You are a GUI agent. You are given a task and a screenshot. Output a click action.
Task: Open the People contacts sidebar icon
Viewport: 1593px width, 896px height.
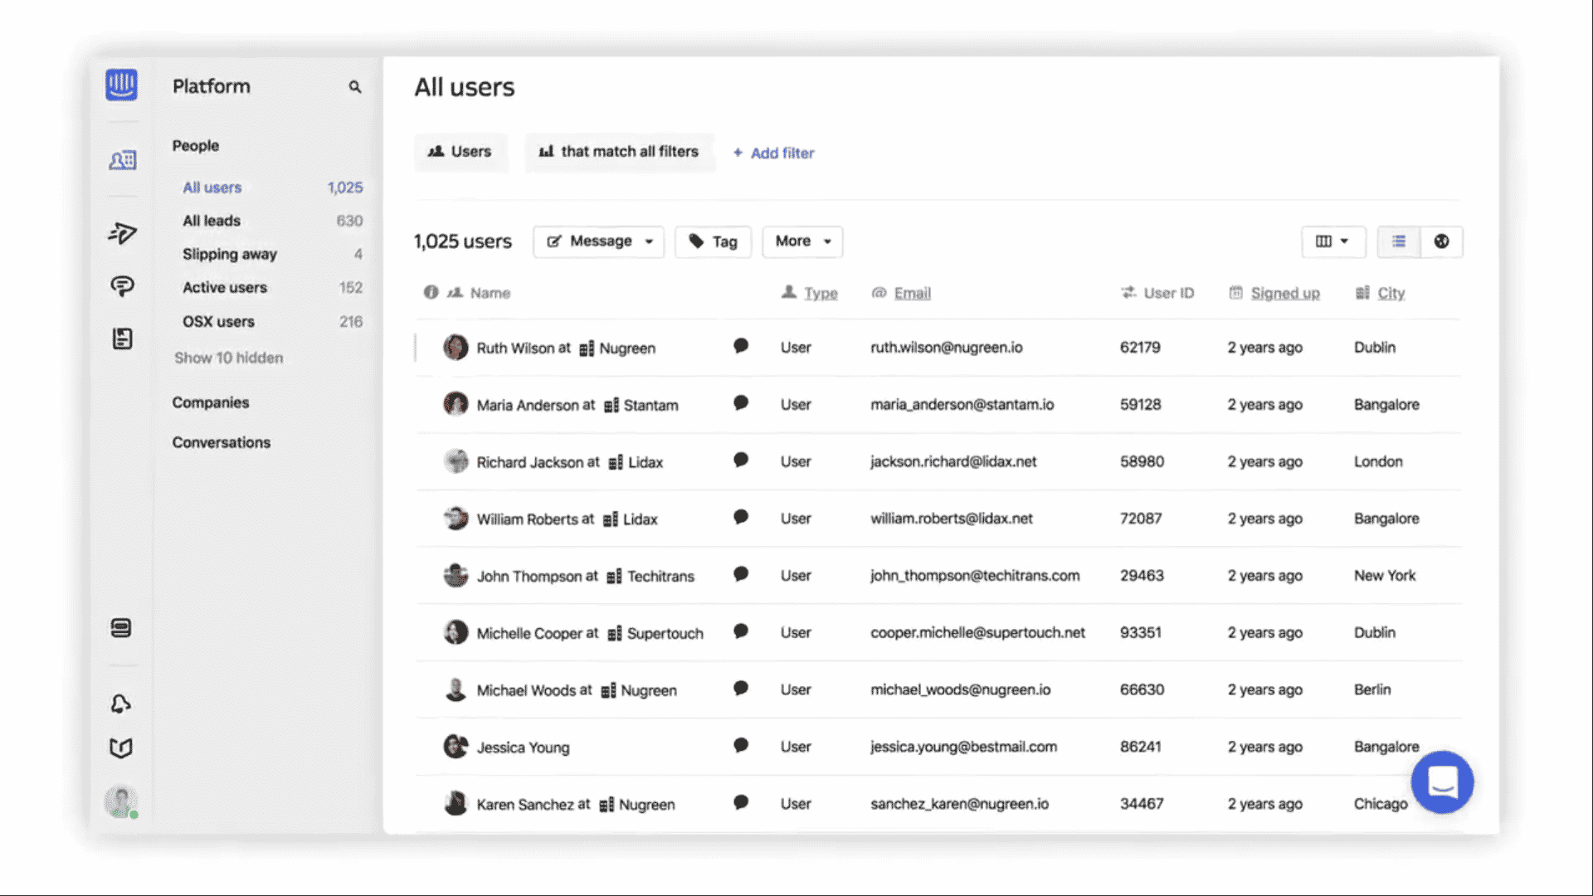[x=123, y=160]
